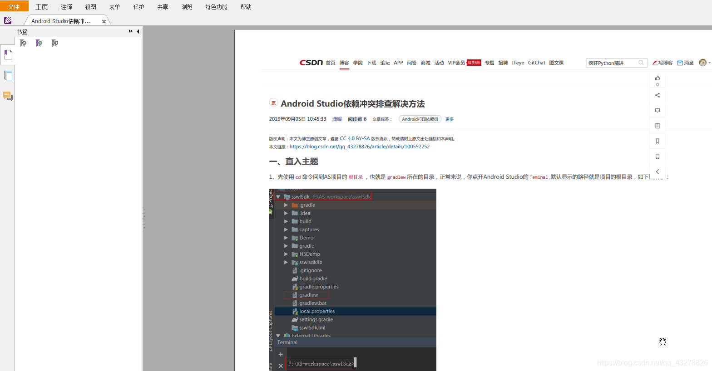
Task: Open the page thumbnails side panel icon
Action: click(x=8, y=75)
